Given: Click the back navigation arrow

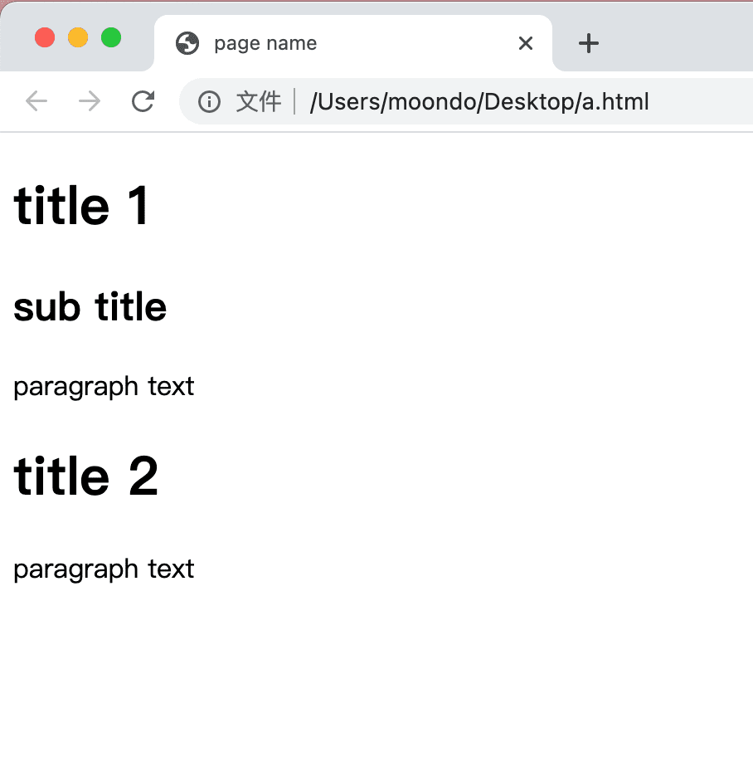Looking at the screenshot, I should coord(36,101).
